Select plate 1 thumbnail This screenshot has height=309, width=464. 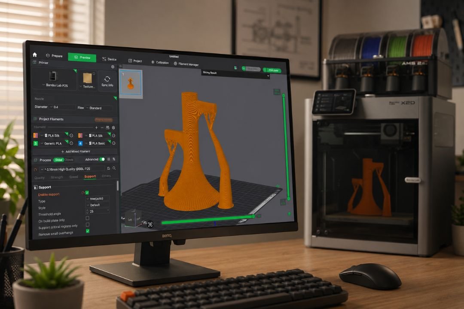[131, 84]
